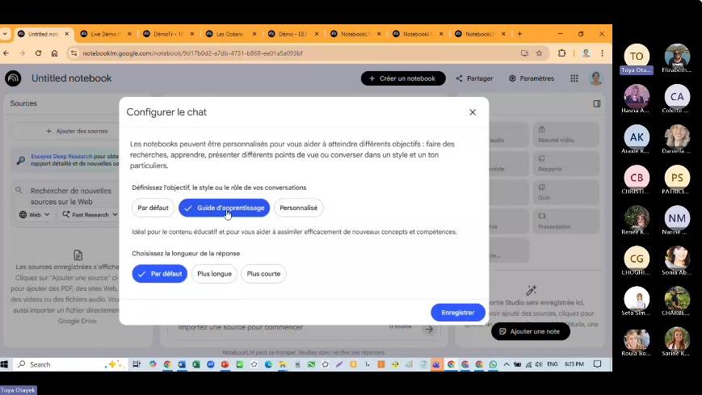The width and height of the screenshot is (702, 395).
Task: Click the Paramètres gear icon
Action: (x=513, y=78)
